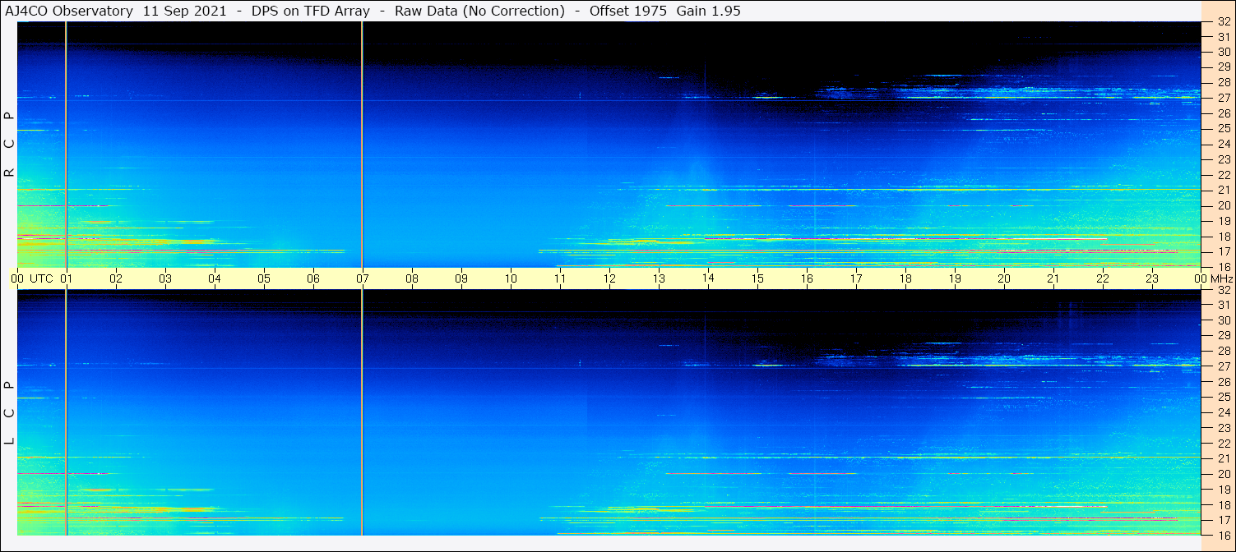1236x552 pixels.
Task: Click the MHz unit label
Action: [x=1221, y=278]
